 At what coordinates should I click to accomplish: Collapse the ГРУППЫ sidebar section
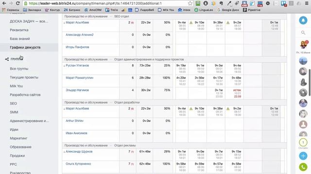(x=17, y=59)
